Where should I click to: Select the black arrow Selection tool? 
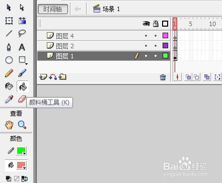point(9,8)
